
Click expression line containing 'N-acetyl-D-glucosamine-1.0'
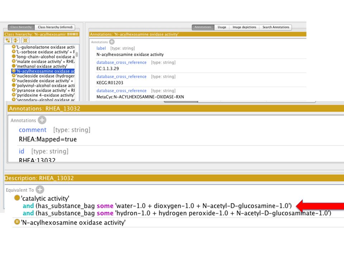[157, 206]
